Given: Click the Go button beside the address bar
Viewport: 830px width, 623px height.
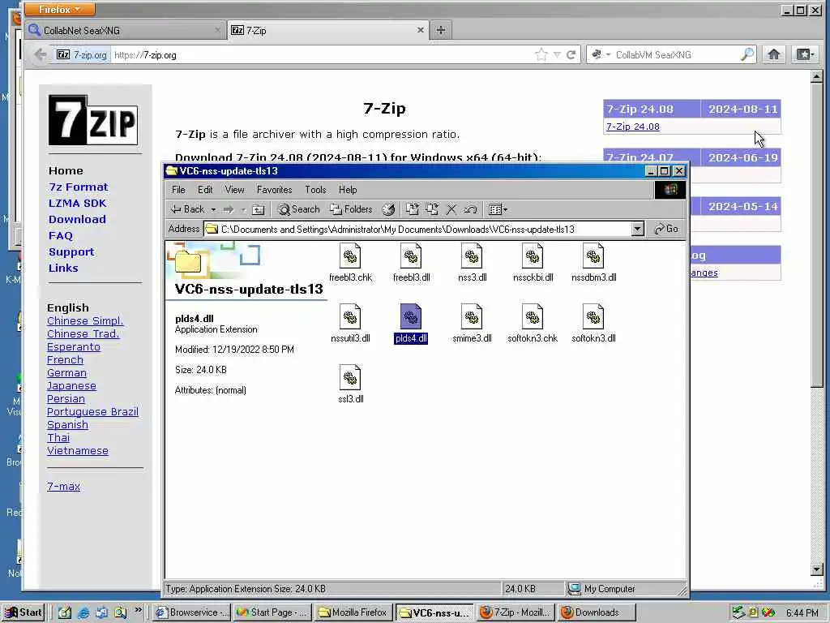Looking at the screenshot, I should pyautogui.click(x=667, y=229).
